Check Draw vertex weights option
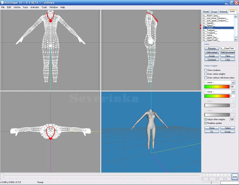The width and height of the screenshot is (239, 185). tap(205, 74)
